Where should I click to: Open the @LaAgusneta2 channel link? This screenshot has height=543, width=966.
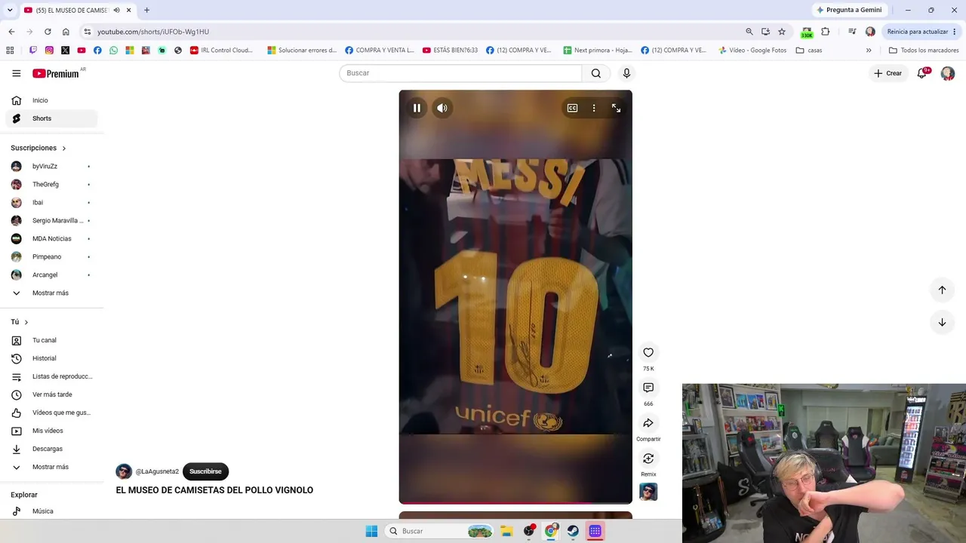tap(157, 471)
